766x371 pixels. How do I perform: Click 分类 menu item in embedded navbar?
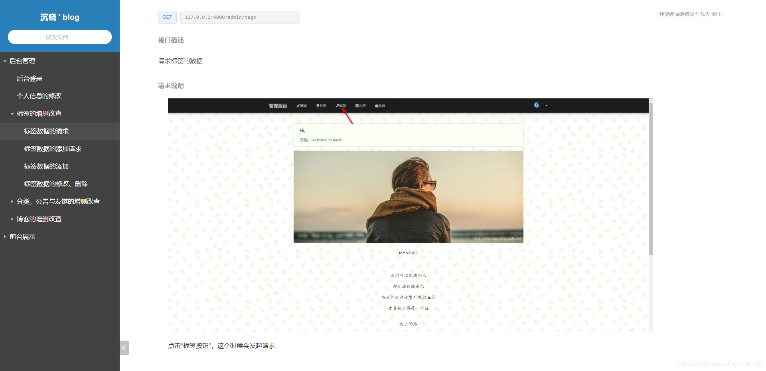(x=322, y=106)
